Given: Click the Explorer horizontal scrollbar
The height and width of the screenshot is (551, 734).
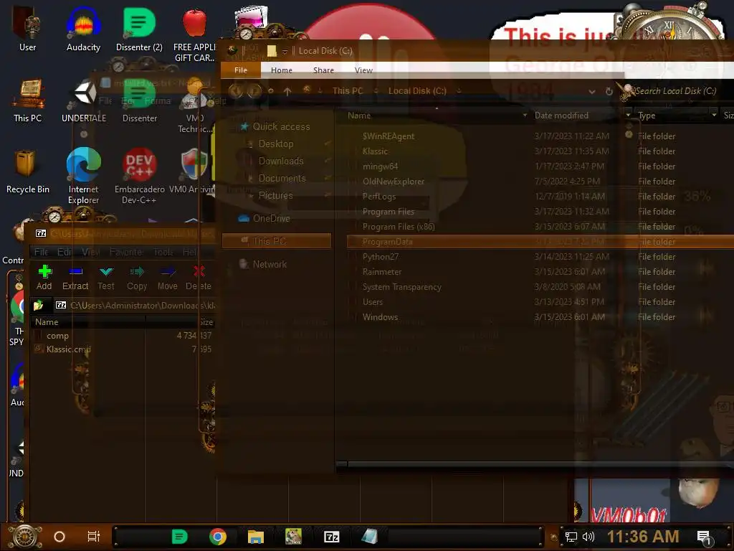Looking at the screenshot, I should 535,464.
